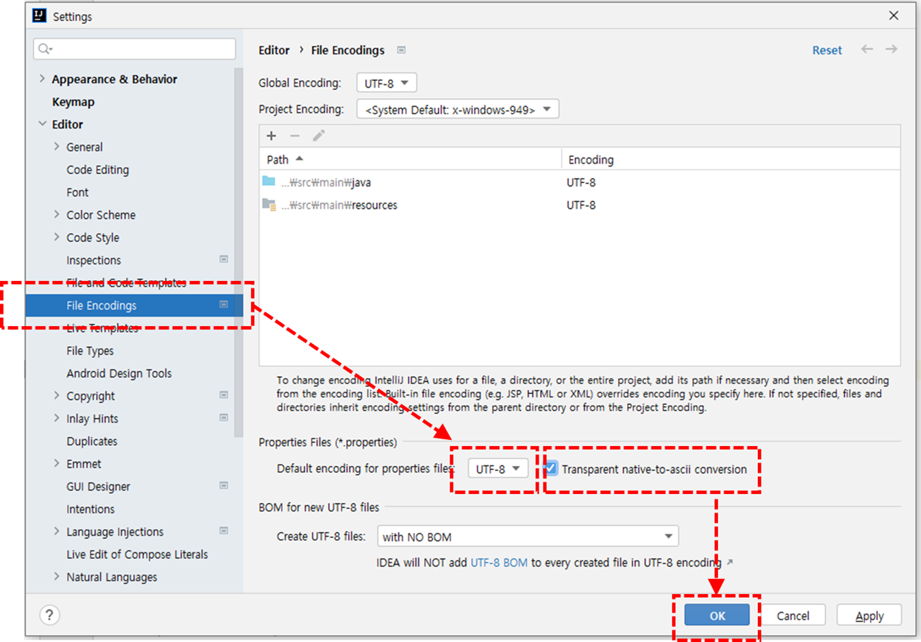Click the Encoding column header

click(730, 159)
